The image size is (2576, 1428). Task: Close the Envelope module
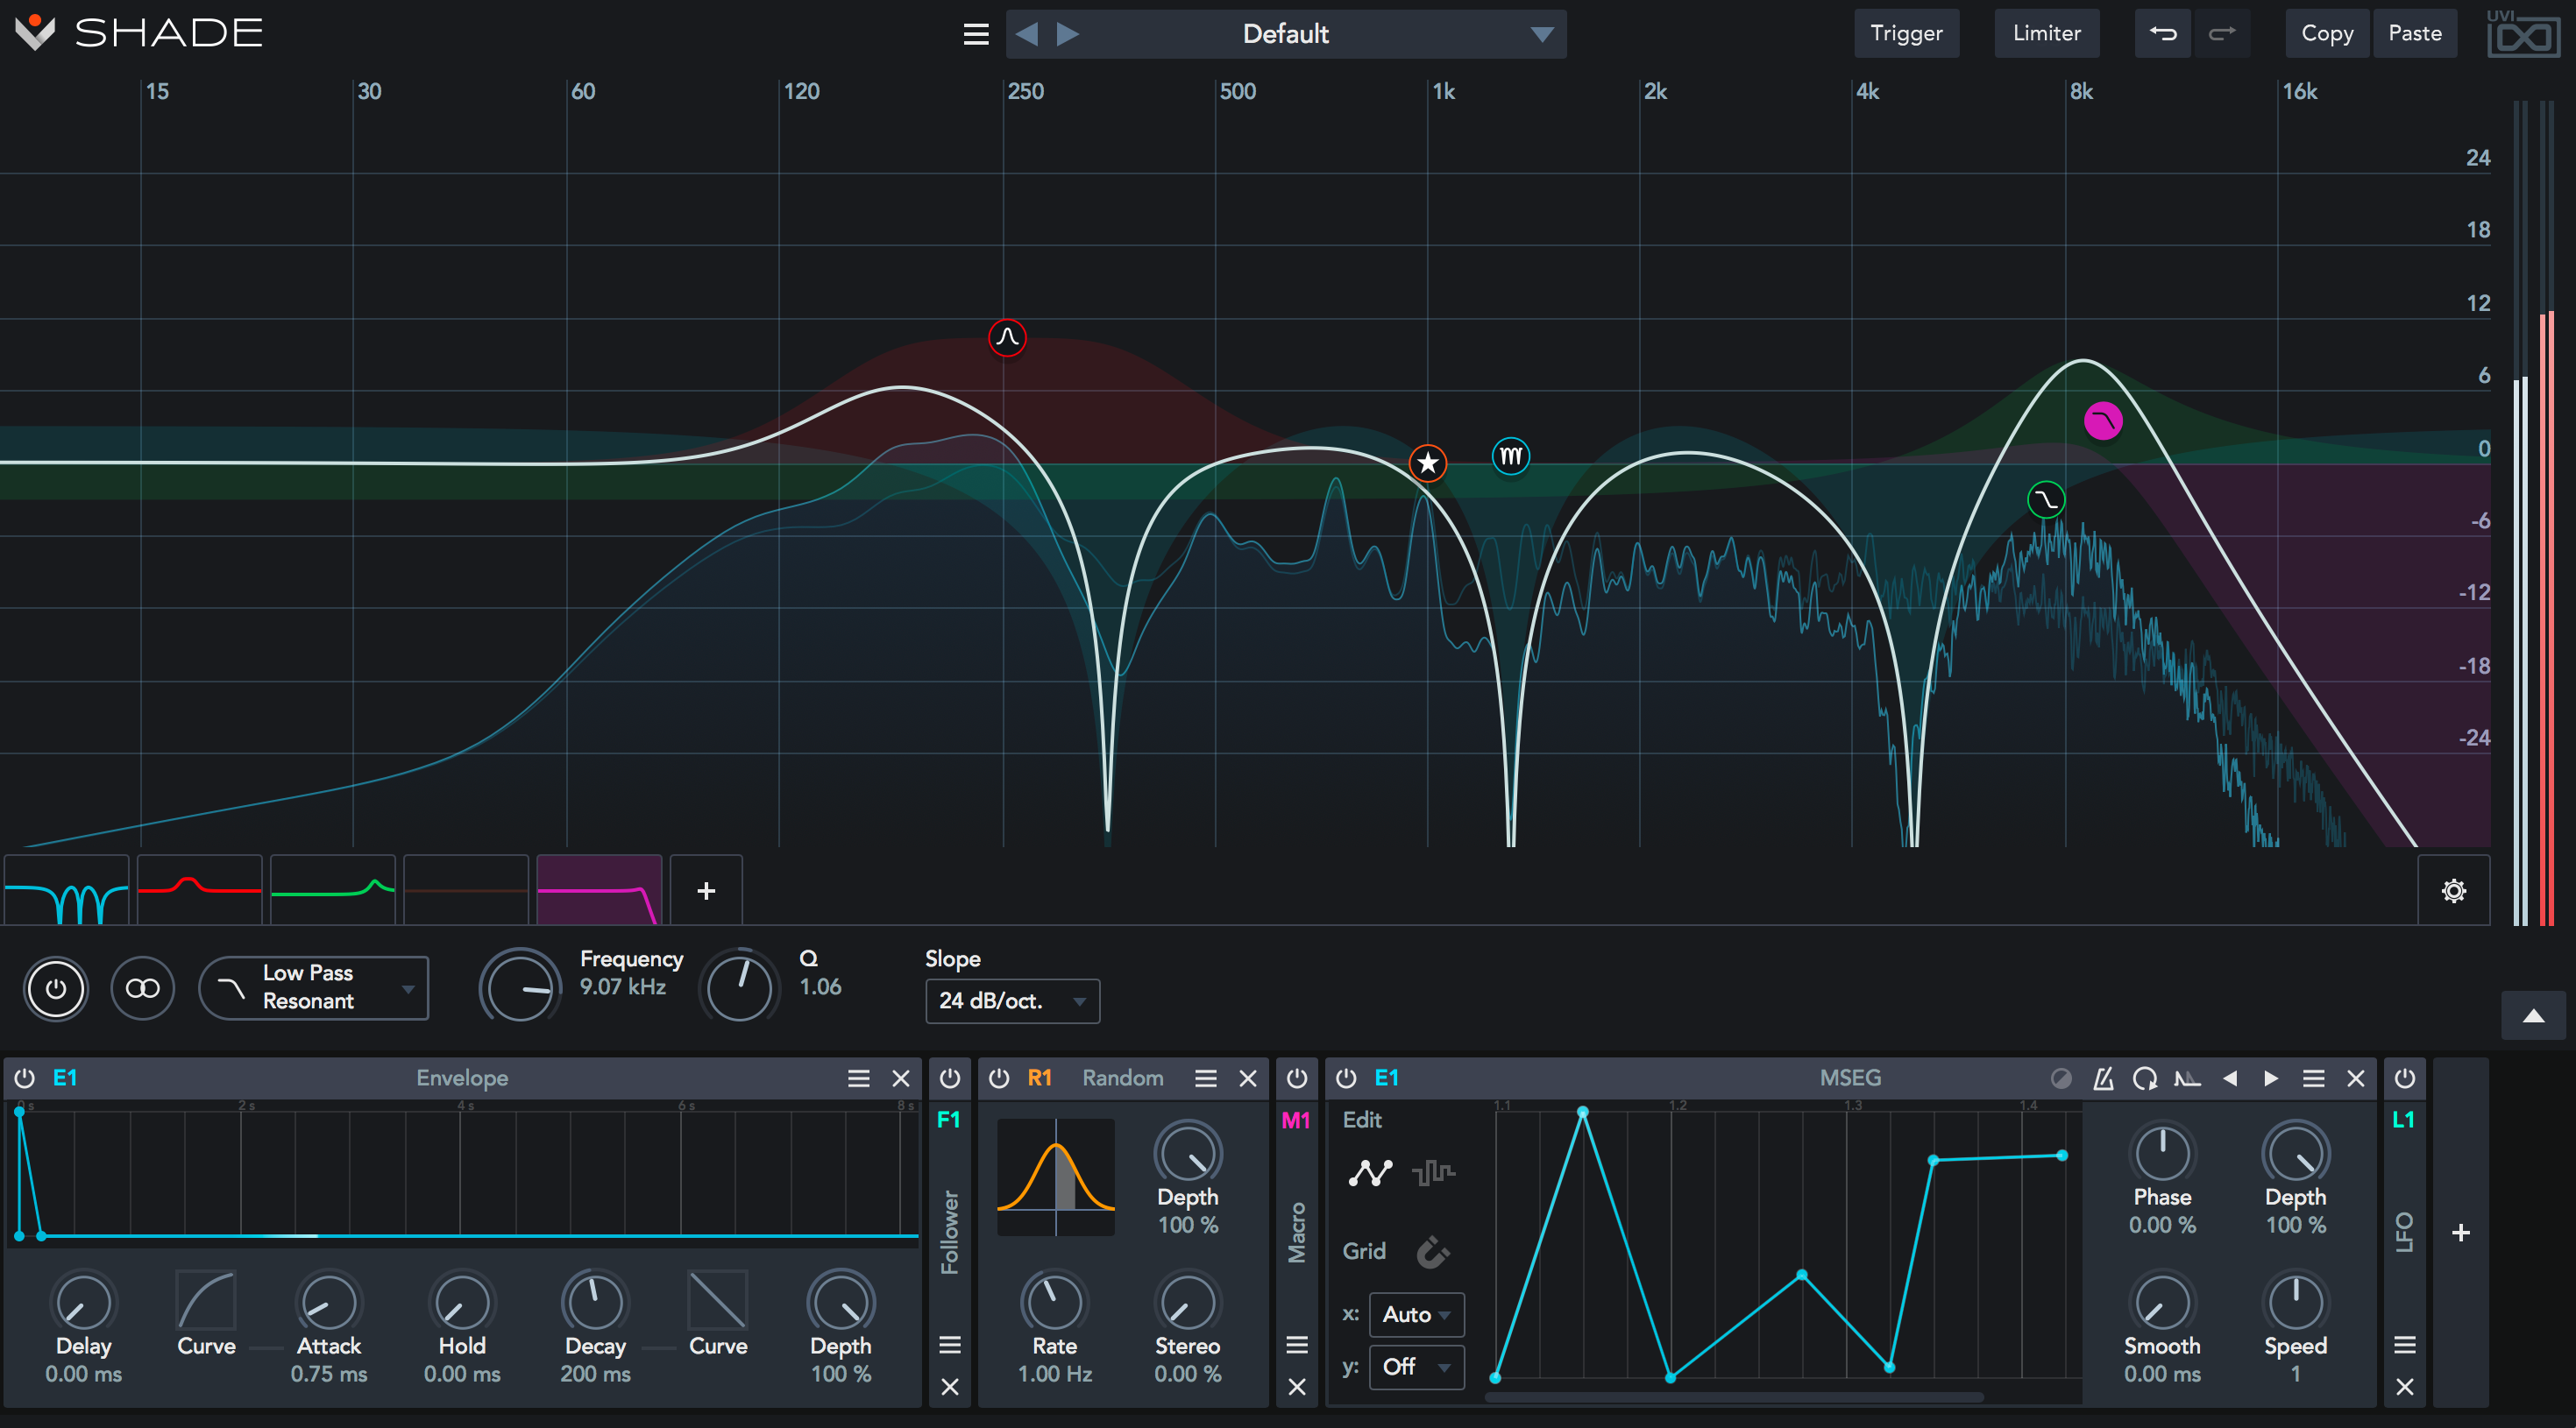click(901, 1078)
